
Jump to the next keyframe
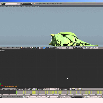click(68, 97)
